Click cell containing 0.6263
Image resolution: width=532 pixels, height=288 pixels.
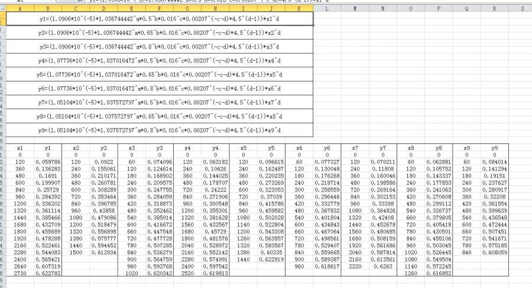coord(382,266)
